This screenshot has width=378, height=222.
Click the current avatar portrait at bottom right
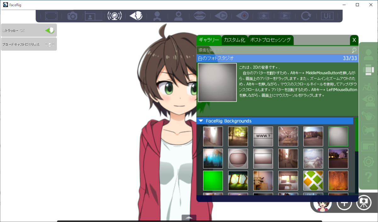pos(323,204)
